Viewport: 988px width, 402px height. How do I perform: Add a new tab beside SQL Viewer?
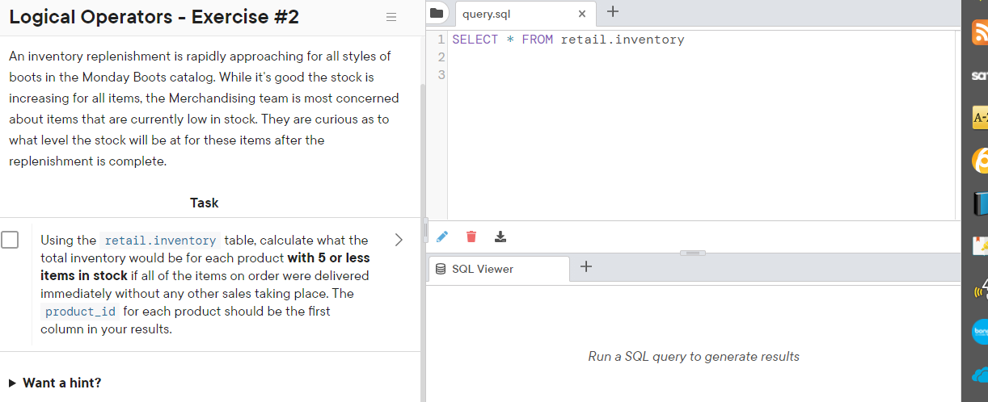click(x=586, y=267)
